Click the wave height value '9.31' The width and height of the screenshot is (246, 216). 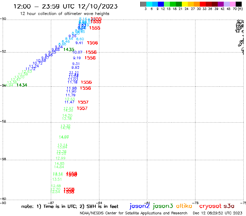point(76,64)
